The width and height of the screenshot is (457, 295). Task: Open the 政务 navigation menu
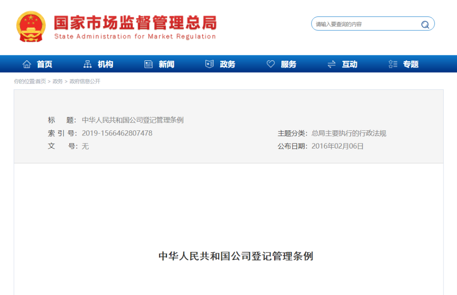227,64
